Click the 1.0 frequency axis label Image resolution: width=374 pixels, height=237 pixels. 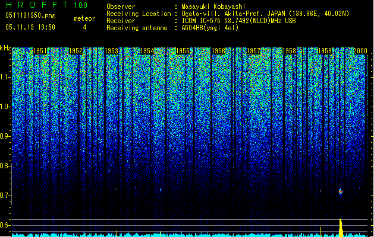(x=5, y=107)
